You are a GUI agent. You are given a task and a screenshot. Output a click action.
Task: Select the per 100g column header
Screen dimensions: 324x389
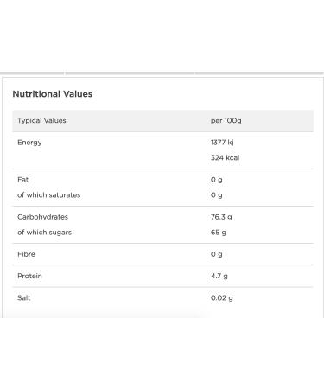tap(226, 120)
